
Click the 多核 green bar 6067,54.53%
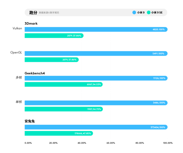(63, 84)
